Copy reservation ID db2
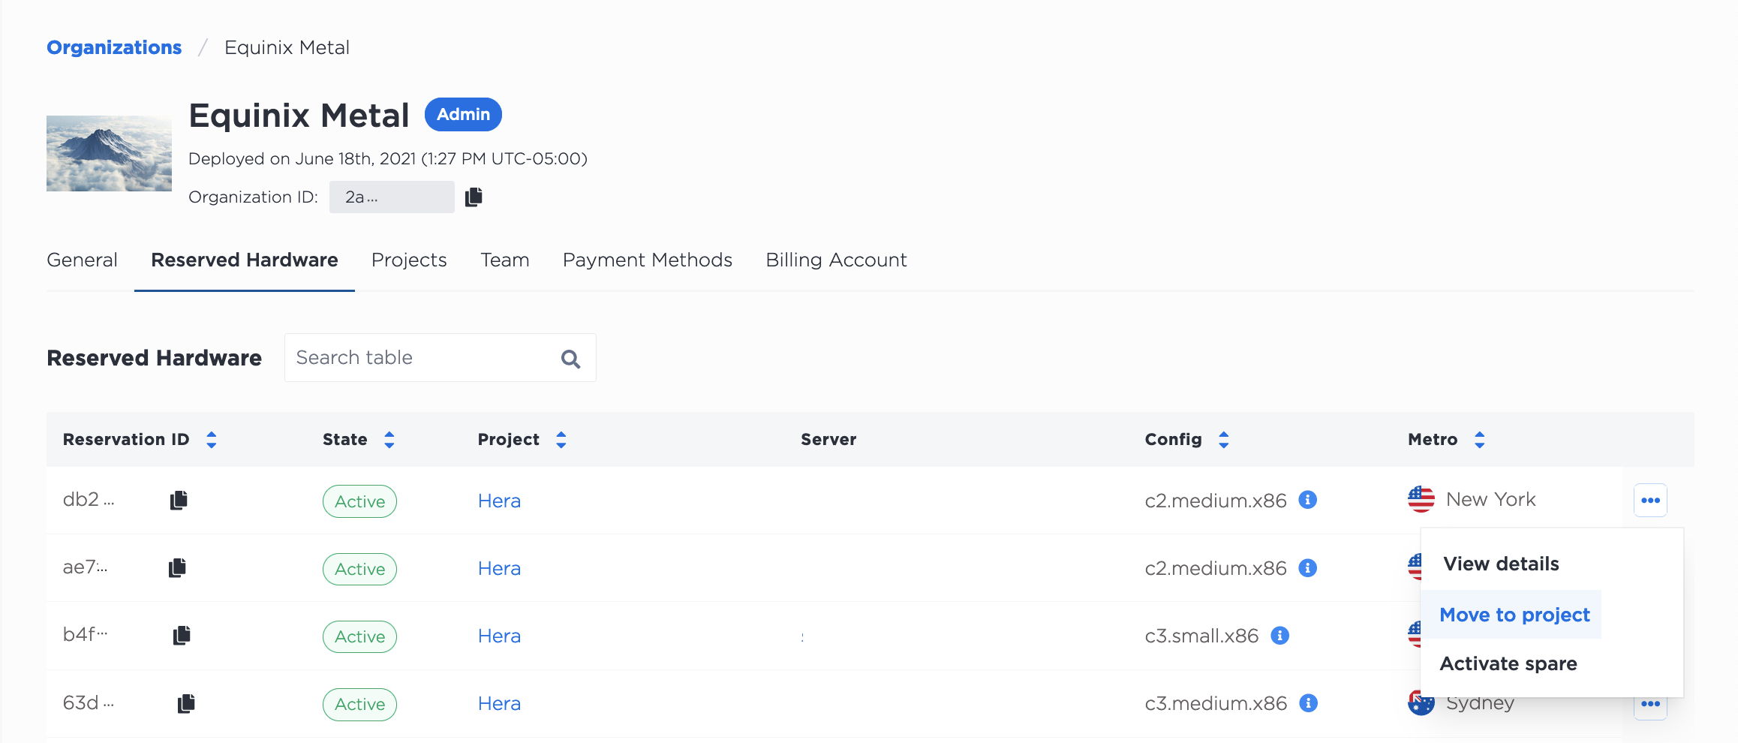Image resolution: width=1738 pixels, height=743 pixels. click(x=179, y=500)
